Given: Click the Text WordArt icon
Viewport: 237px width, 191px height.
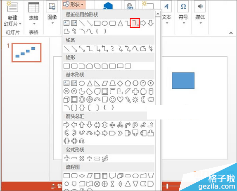Looking at the screenshot, I should [166, 6].
